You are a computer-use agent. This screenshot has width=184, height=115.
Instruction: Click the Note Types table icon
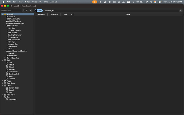click(5, 95)
